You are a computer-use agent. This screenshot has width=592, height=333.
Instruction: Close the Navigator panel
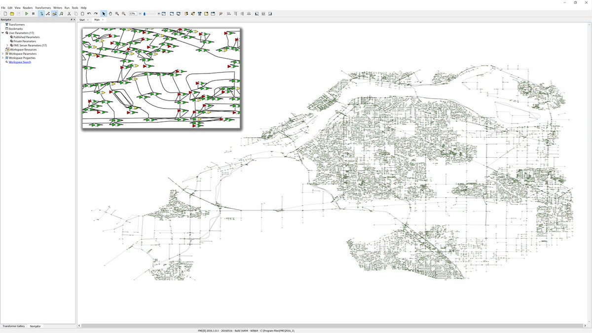pyautogui.click(x=74, y=20)
